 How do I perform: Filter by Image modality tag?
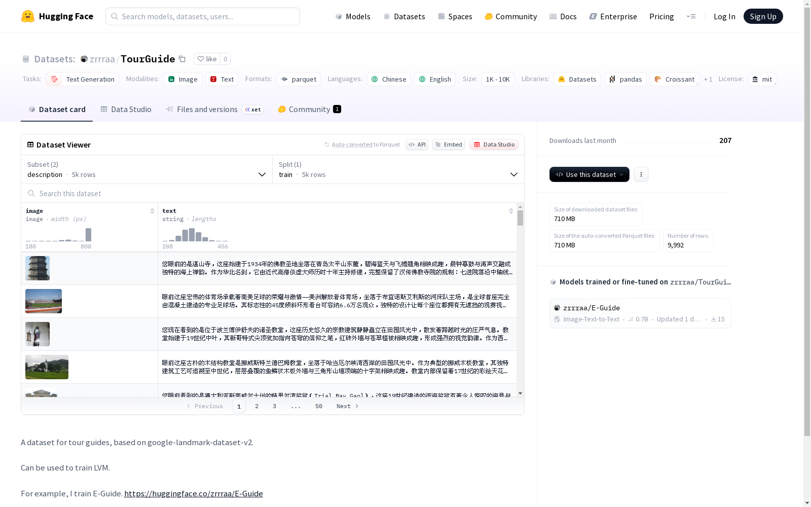[x=182, y=79]
